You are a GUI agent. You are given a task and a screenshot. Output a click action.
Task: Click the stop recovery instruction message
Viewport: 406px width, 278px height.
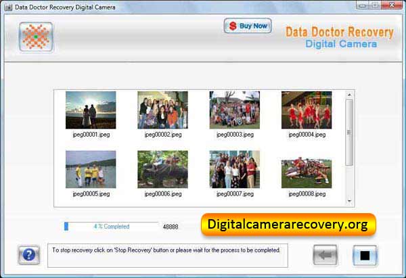166,250
